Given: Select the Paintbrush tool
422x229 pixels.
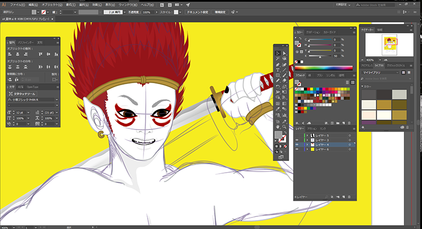Looking at the screenshot, I should point(284,75).
